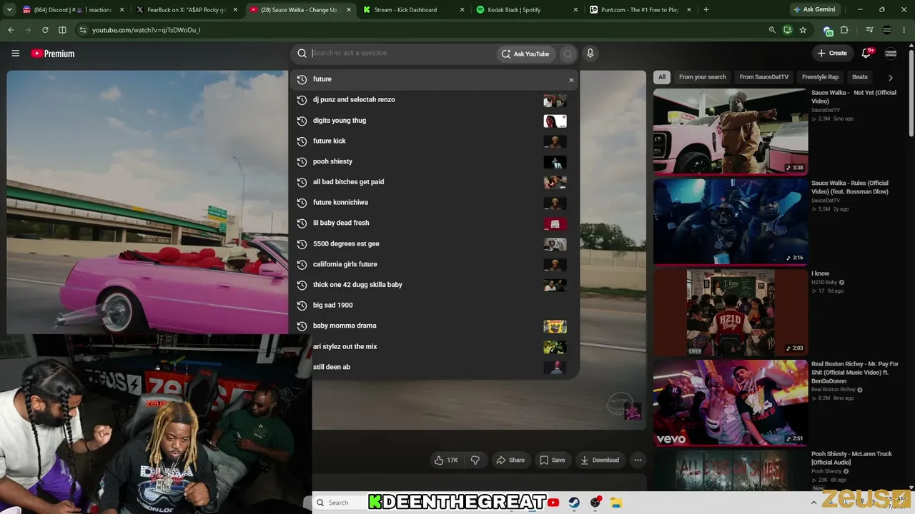Go back one page in browser

(x=11, y=30)
